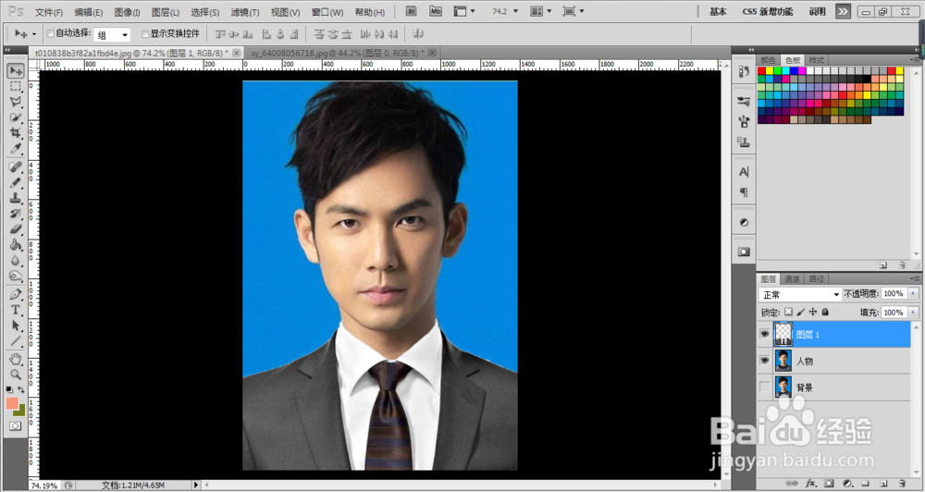Add a layer mask
Viewport: 925px width, 492px height.
(829, 483)
